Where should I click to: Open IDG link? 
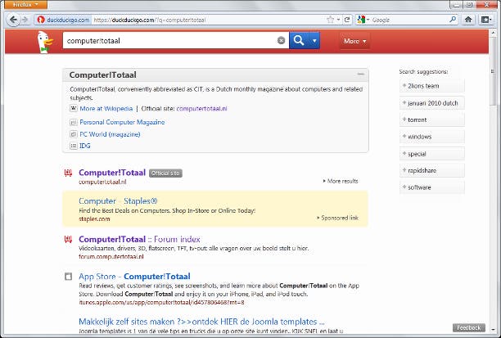(x=85, y=146)
